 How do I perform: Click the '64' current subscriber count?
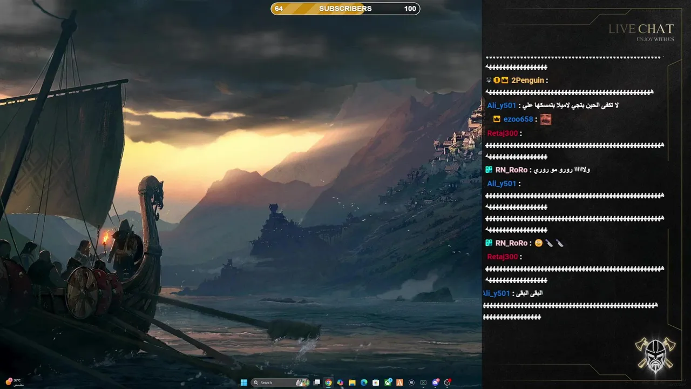(279, 9)
